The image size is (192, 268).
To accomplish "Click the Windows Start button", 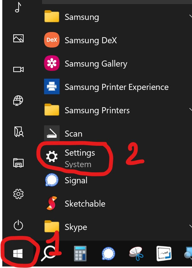I will pyautogui.click(x=18, y=253).
